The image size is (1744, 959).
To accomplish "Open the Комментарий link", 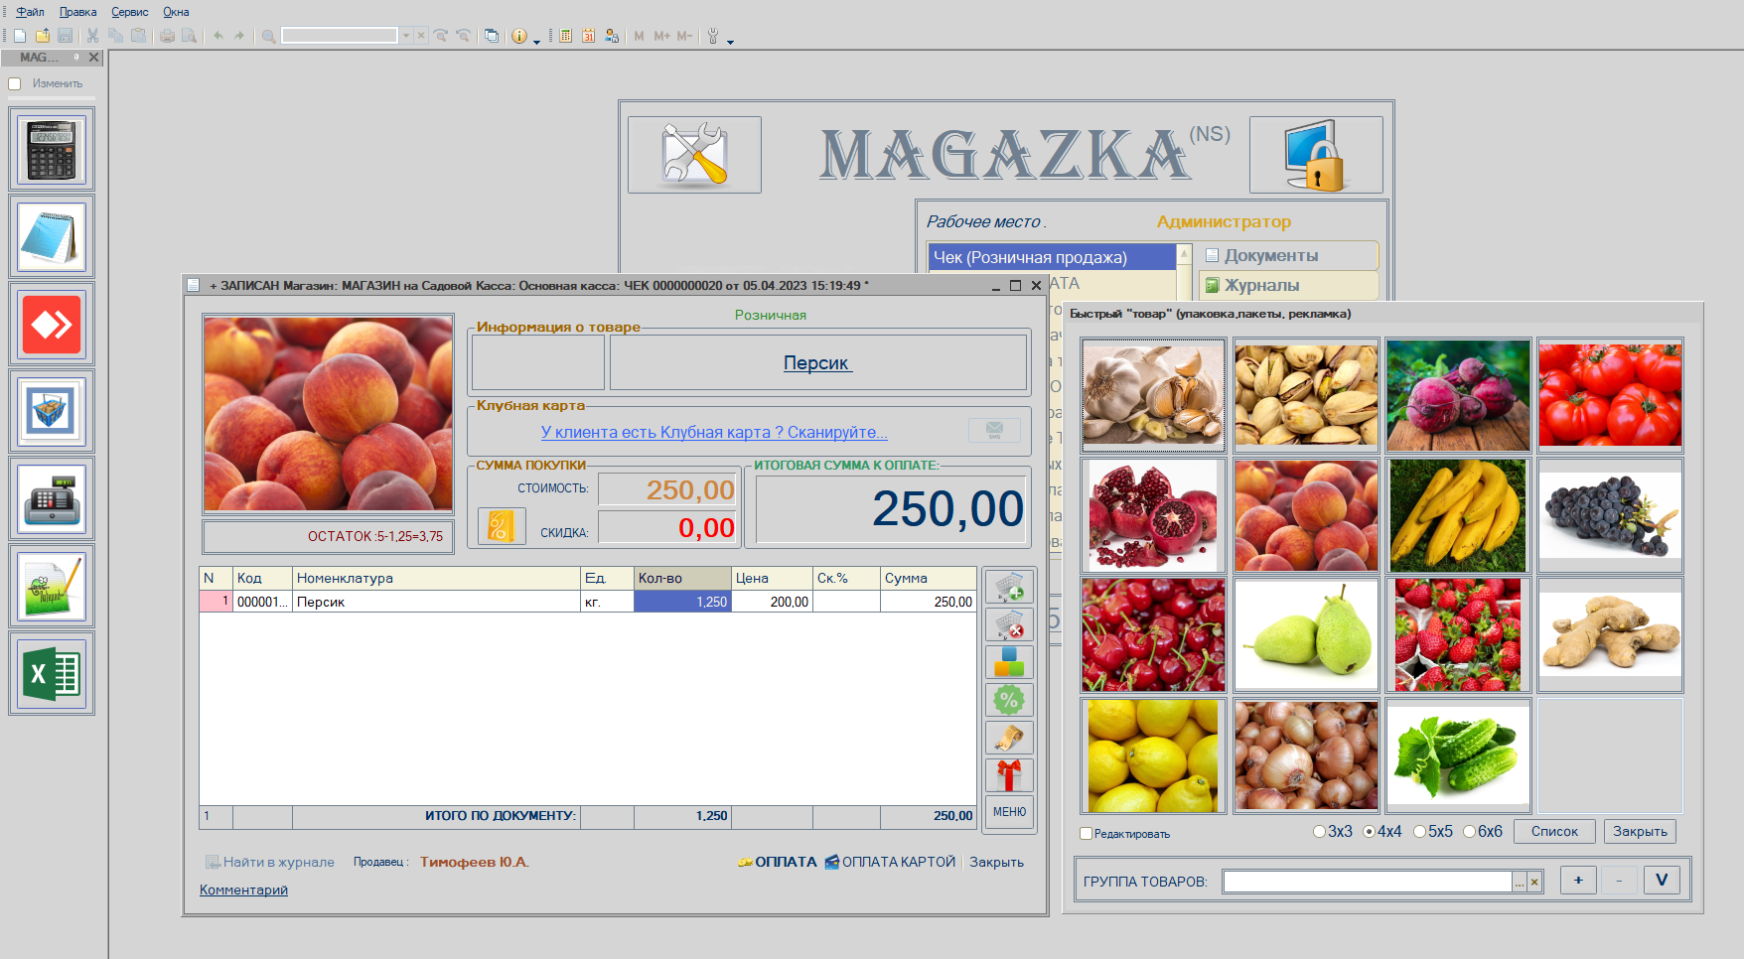I will click(x=243, y=890).
